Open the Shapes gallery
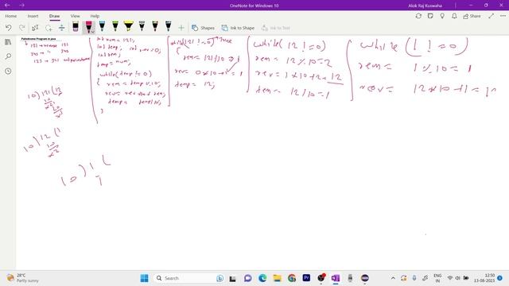Viewport: 509px width, 286px height. pos(203,28)
